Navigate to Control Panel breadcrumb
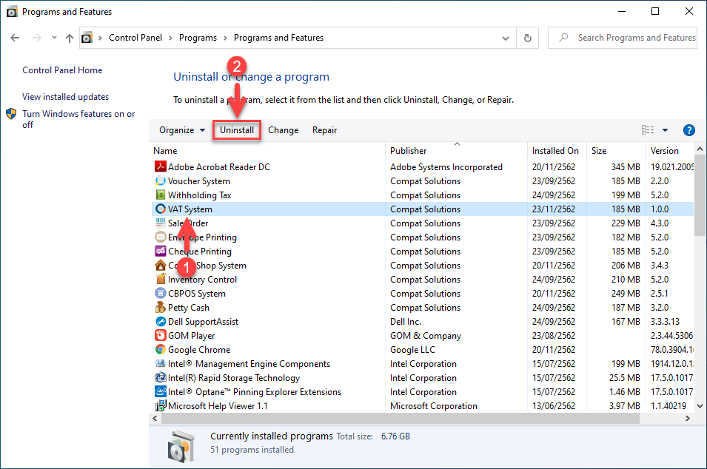Viewport: 707px width, 469px height. (x=135, y=38)
